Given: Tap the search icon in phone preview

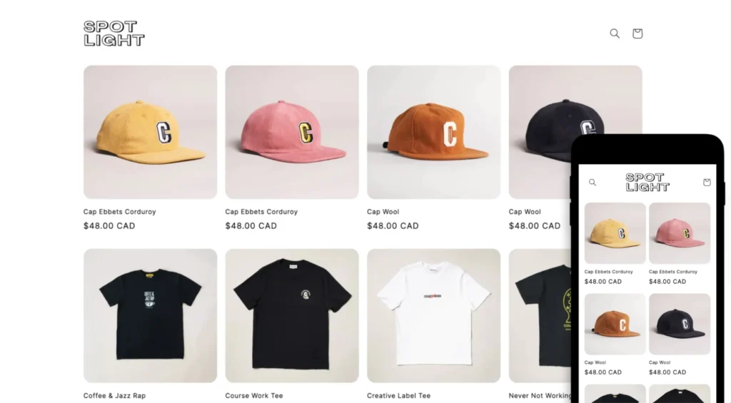Looking at the screenshot, I should [x=593, y=182].
